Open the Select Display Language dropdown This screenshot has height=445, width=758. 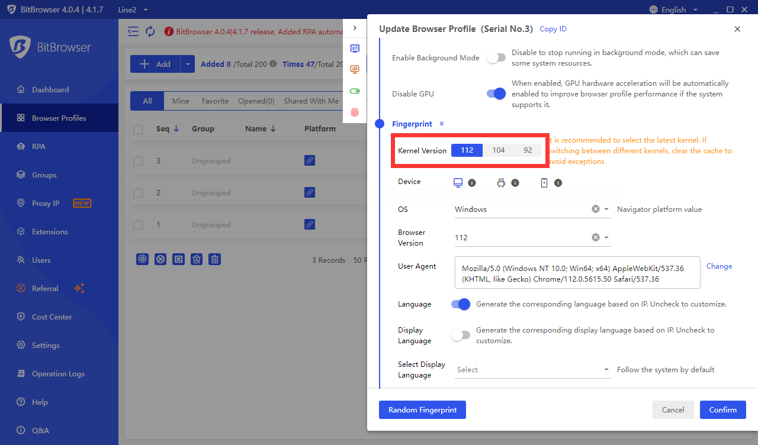tap(532, 370)
